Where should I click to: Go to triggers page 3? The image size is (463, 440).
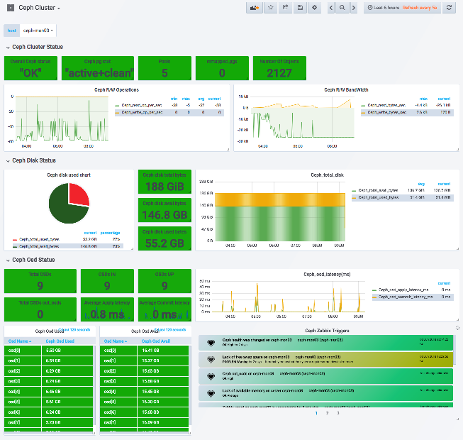tap(338, 413)
